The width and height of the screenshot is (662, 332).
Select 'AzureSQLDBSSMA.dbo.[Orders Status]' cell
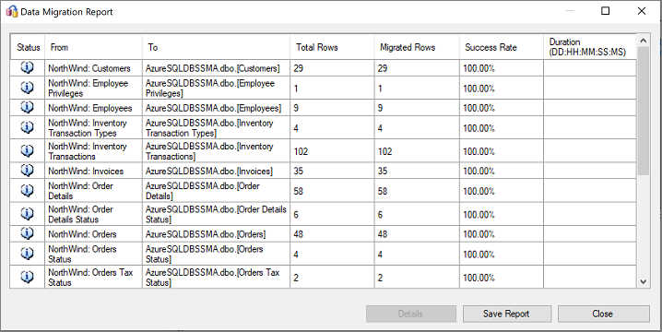click(216, 254)
